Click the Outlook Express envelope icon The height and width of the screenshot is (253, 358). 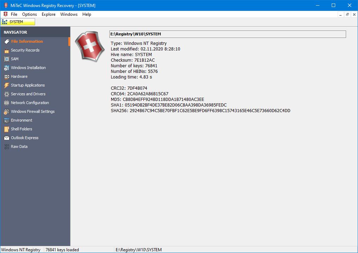pos(6,138)
